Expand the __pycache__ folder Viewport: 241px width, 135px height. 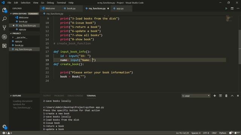[x=21, y=37]
